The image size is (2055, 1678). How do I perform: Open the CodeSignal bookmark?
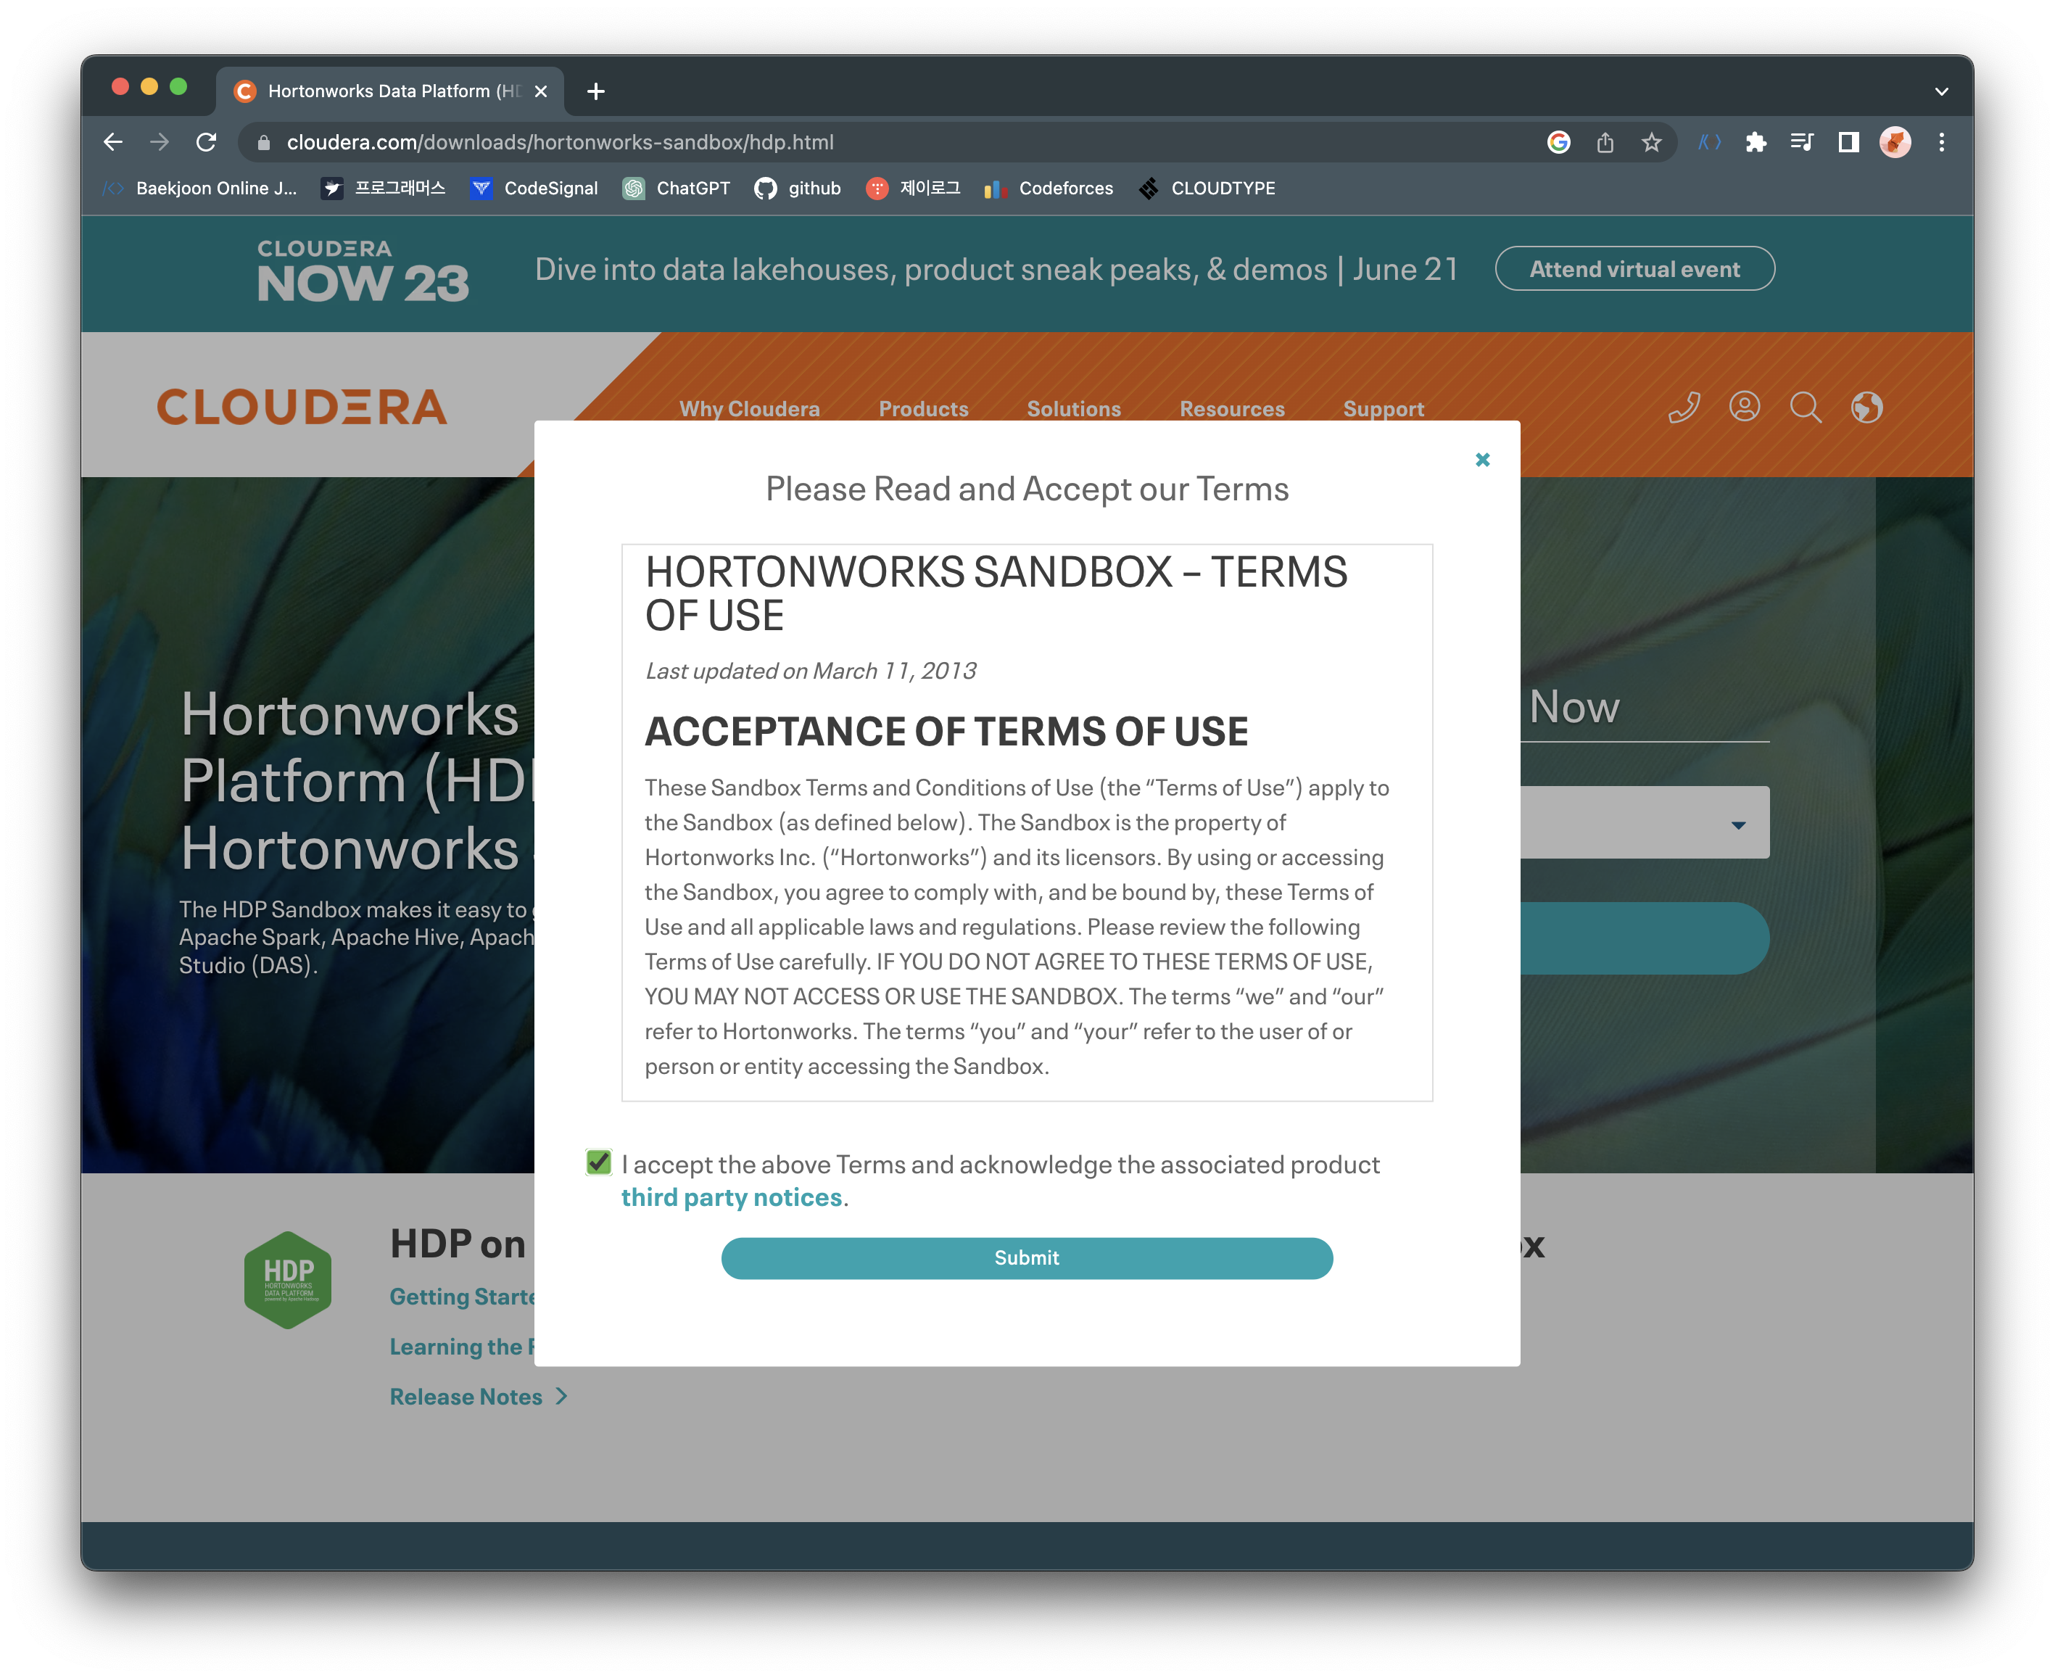point(534,189)
